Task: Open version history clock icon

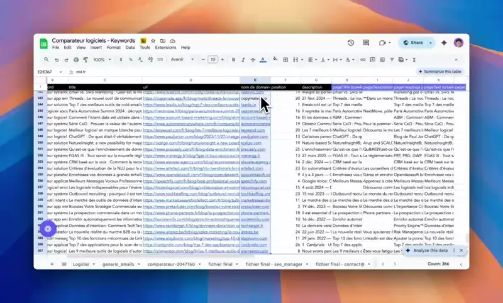Action: point(351,43)
